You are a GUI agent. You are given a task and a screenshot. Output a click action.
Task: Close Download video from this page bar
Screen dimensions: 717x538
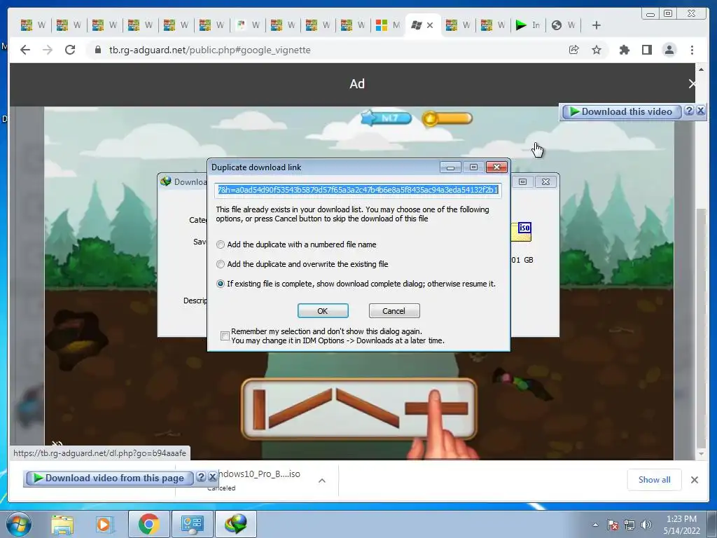212,477
